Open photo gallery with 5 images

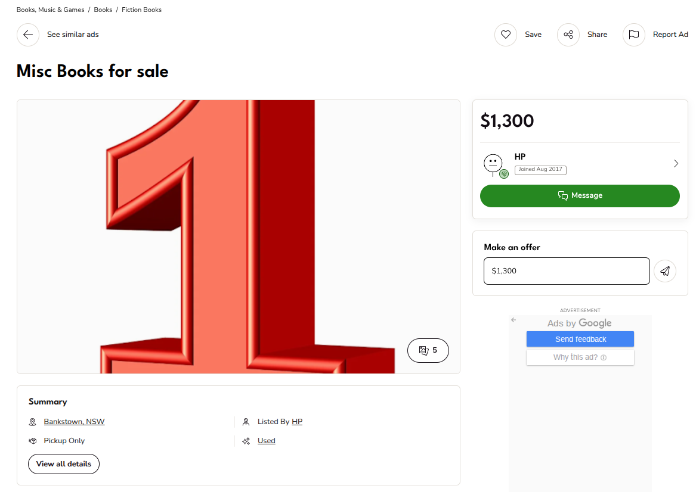pyautogui.click(x=428, y=350)
